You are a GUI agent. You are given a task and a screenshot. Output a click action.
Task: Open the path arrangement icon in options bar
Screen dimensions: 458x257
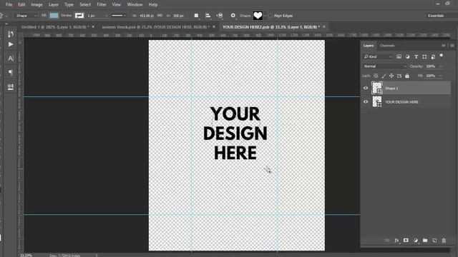click(220, 16)
